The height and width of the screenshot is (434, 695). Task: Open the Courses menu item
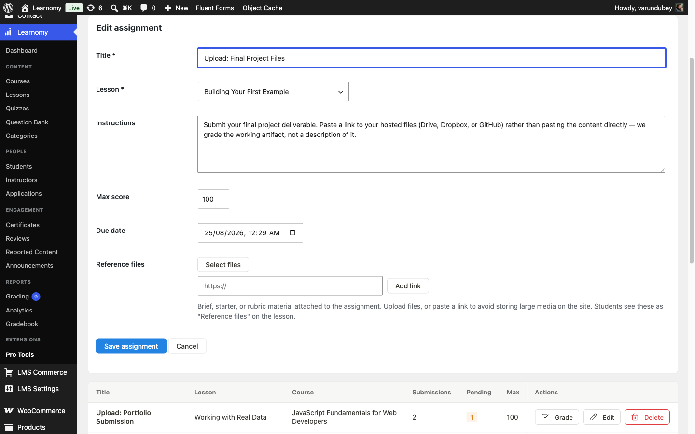(x=18, y=81)
